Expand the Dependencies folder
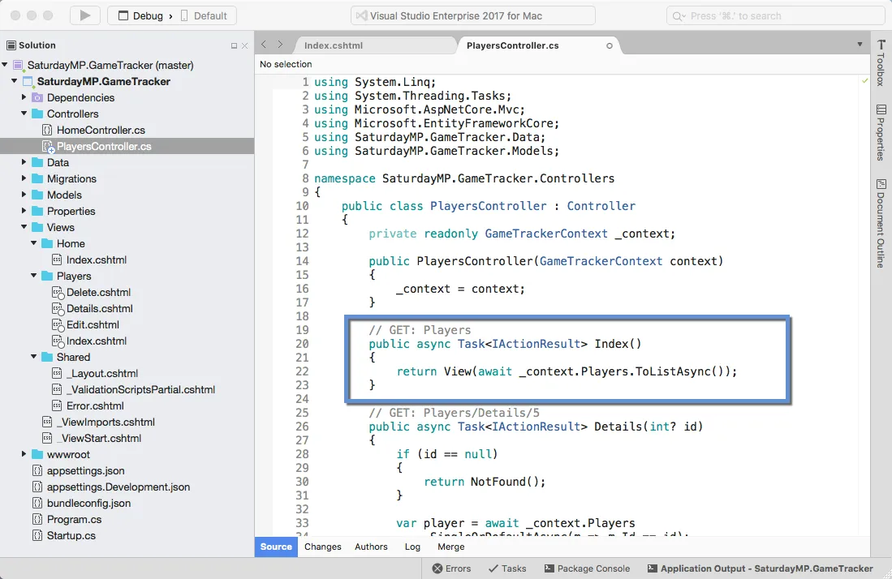This screenshot has height=579, width=892. [x=24, y=97]
